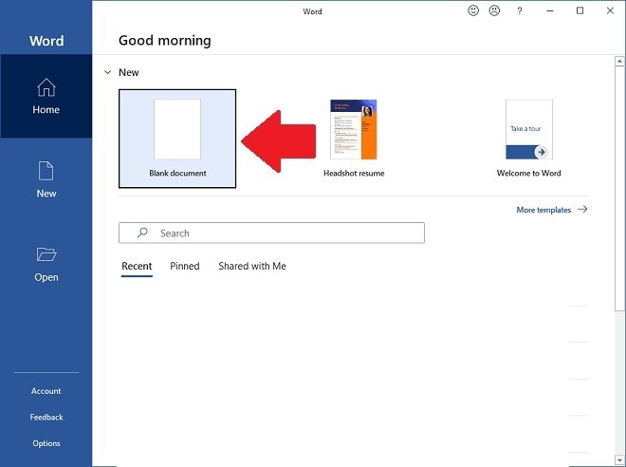Switch to the Pinned tab
This screenshot has width=626, height=467.
184,266
